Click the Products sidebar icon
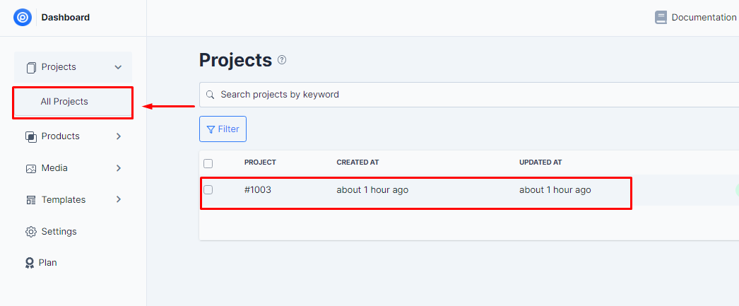The width and height of the screenshot is (739, 306). (31, 136)
